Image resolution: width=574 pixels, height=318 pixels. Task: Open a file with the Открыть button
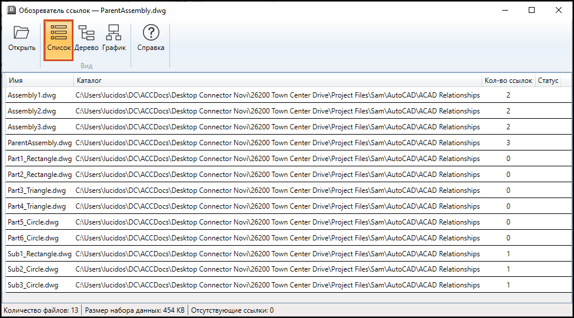[x=22, y=38]
